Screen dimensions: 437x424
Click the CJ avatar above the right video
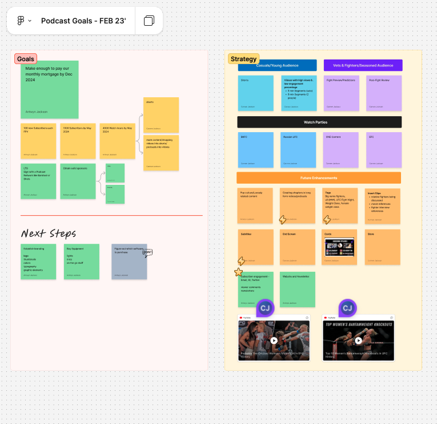click(x=347, y=308)
